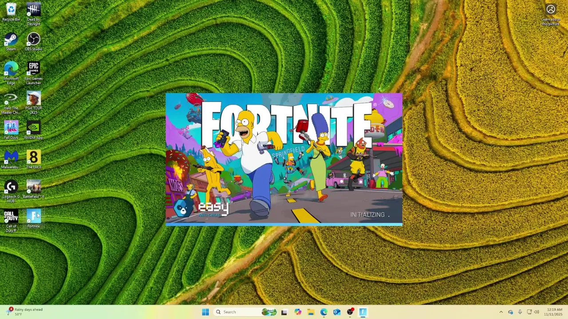This screenshot has width=568, height=319.
Task: Open volume control in system tray
Action: 536,312
